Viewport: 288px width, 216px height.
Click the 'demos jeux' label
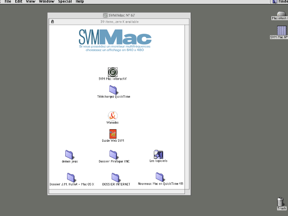coord(70,162)
